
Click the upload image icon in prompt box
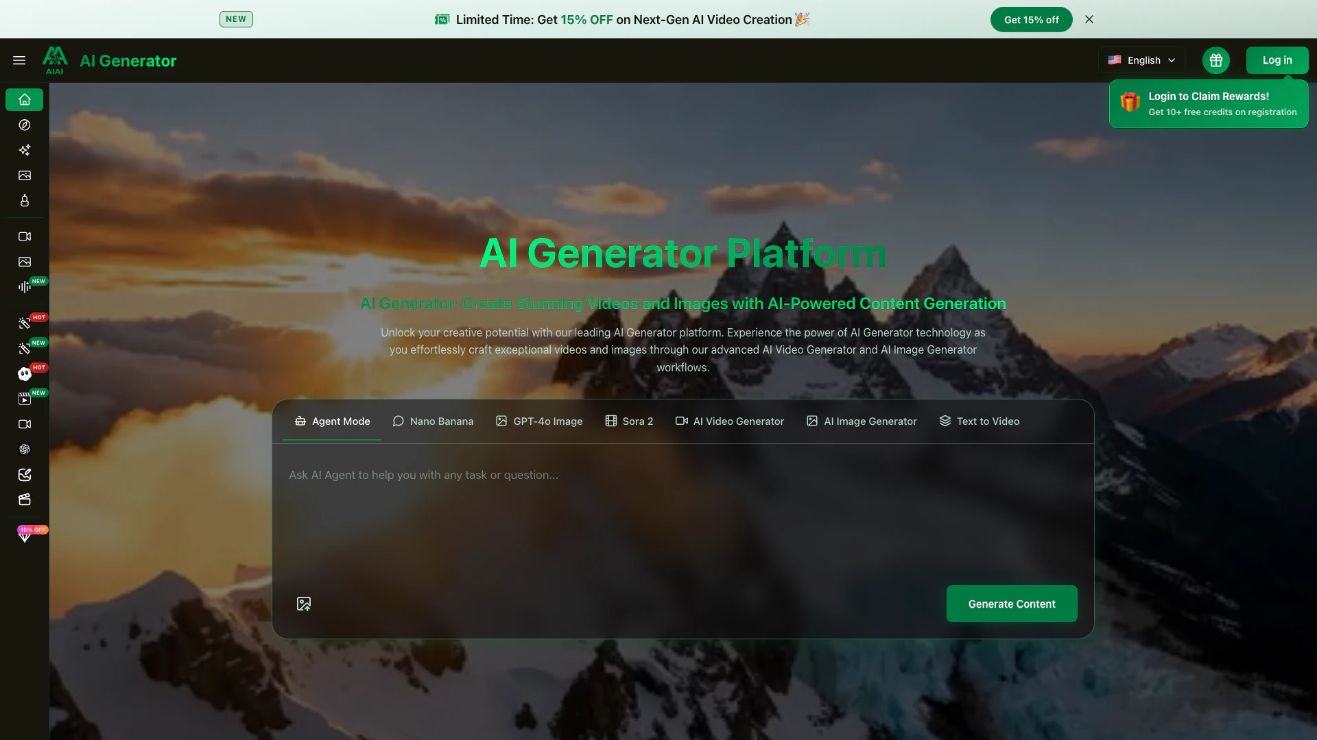[304, 604]
